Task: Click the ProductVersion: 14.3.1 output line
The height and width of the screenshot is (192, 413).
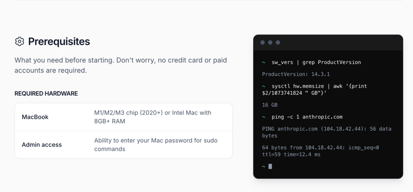Action: click(296, 74)
